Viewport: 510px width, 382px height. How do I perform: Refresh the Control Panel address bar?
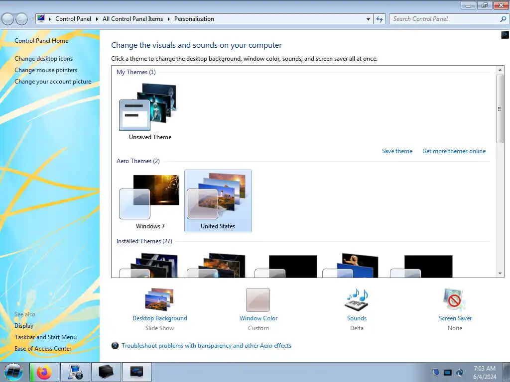tap(379, 19)
